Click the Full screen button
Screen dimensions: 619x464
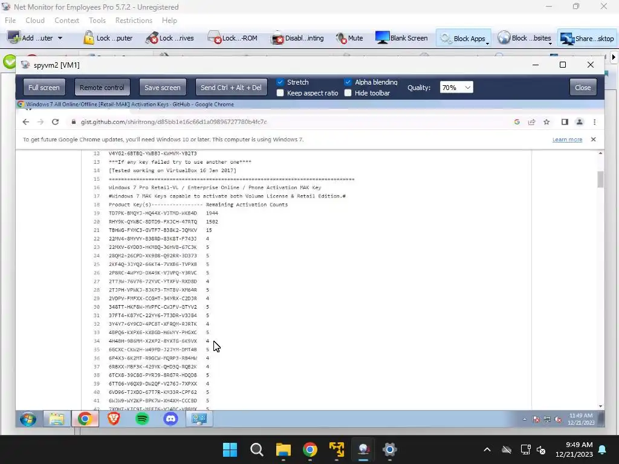(x=44, y=87)
